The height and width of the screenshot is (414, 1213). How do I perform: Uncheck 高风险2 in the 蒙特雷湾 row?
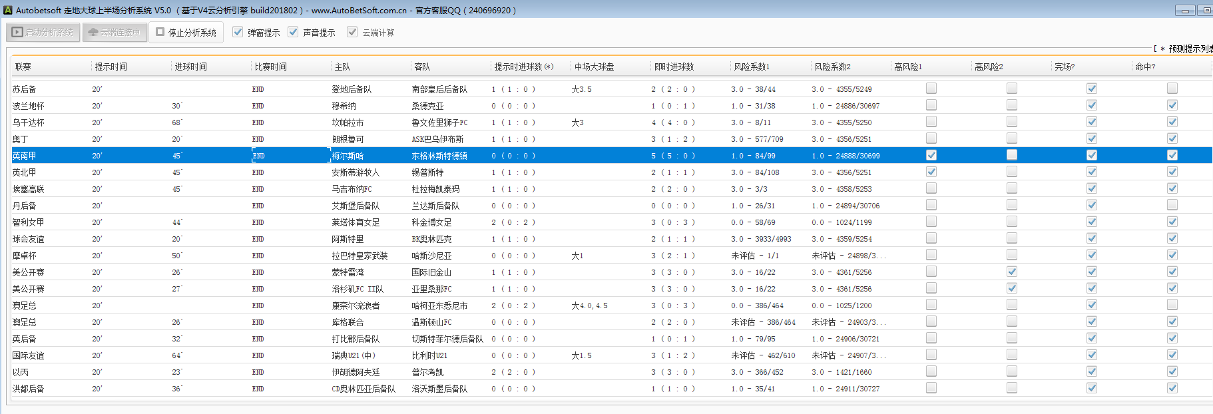pos(1012,272)
